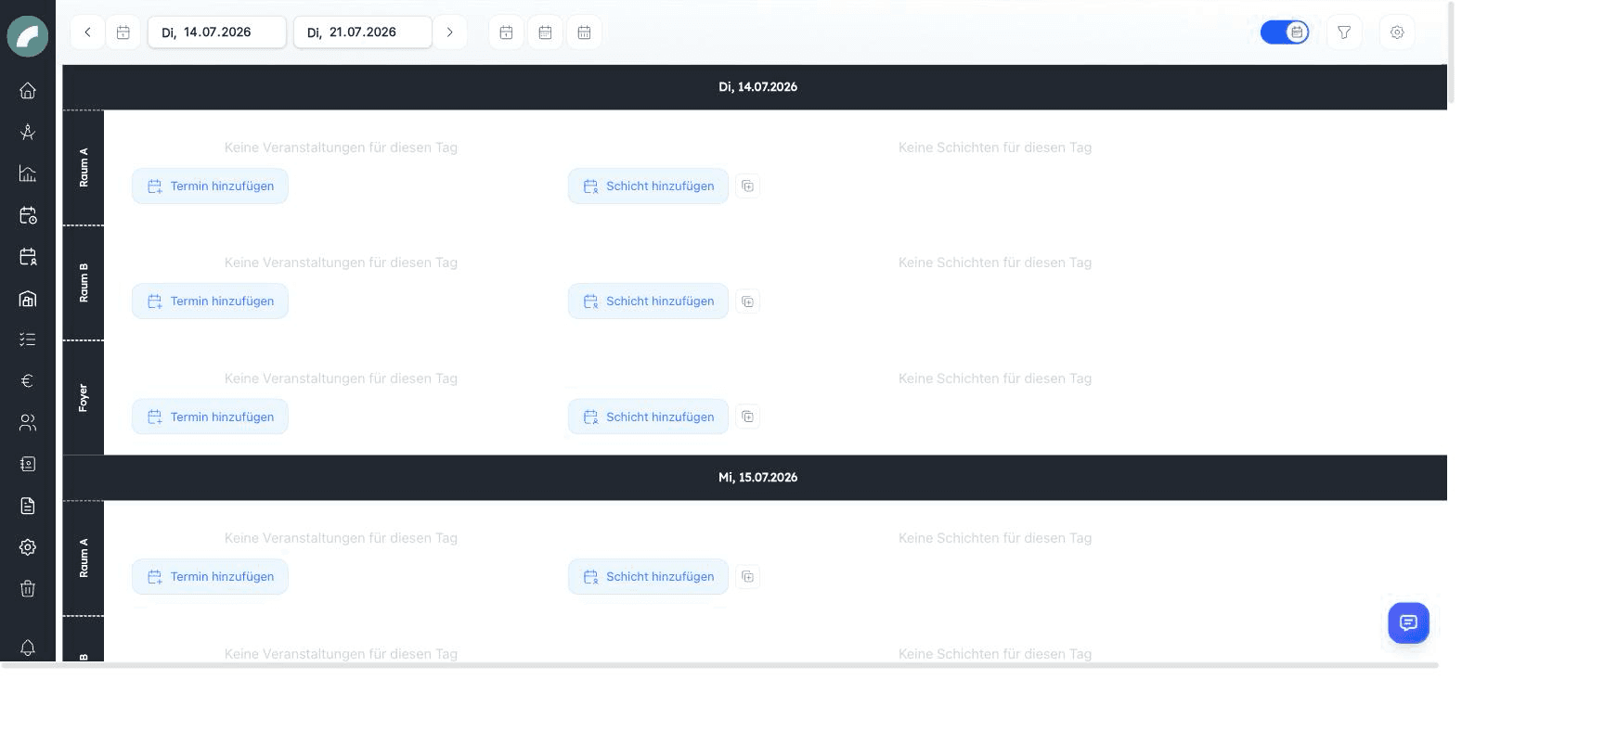The height and width of the screenshot is (744, 1617).
Task: Select the Di, 14.07.2026 day header
Action: pyautogui.click(x=755, y=87)
